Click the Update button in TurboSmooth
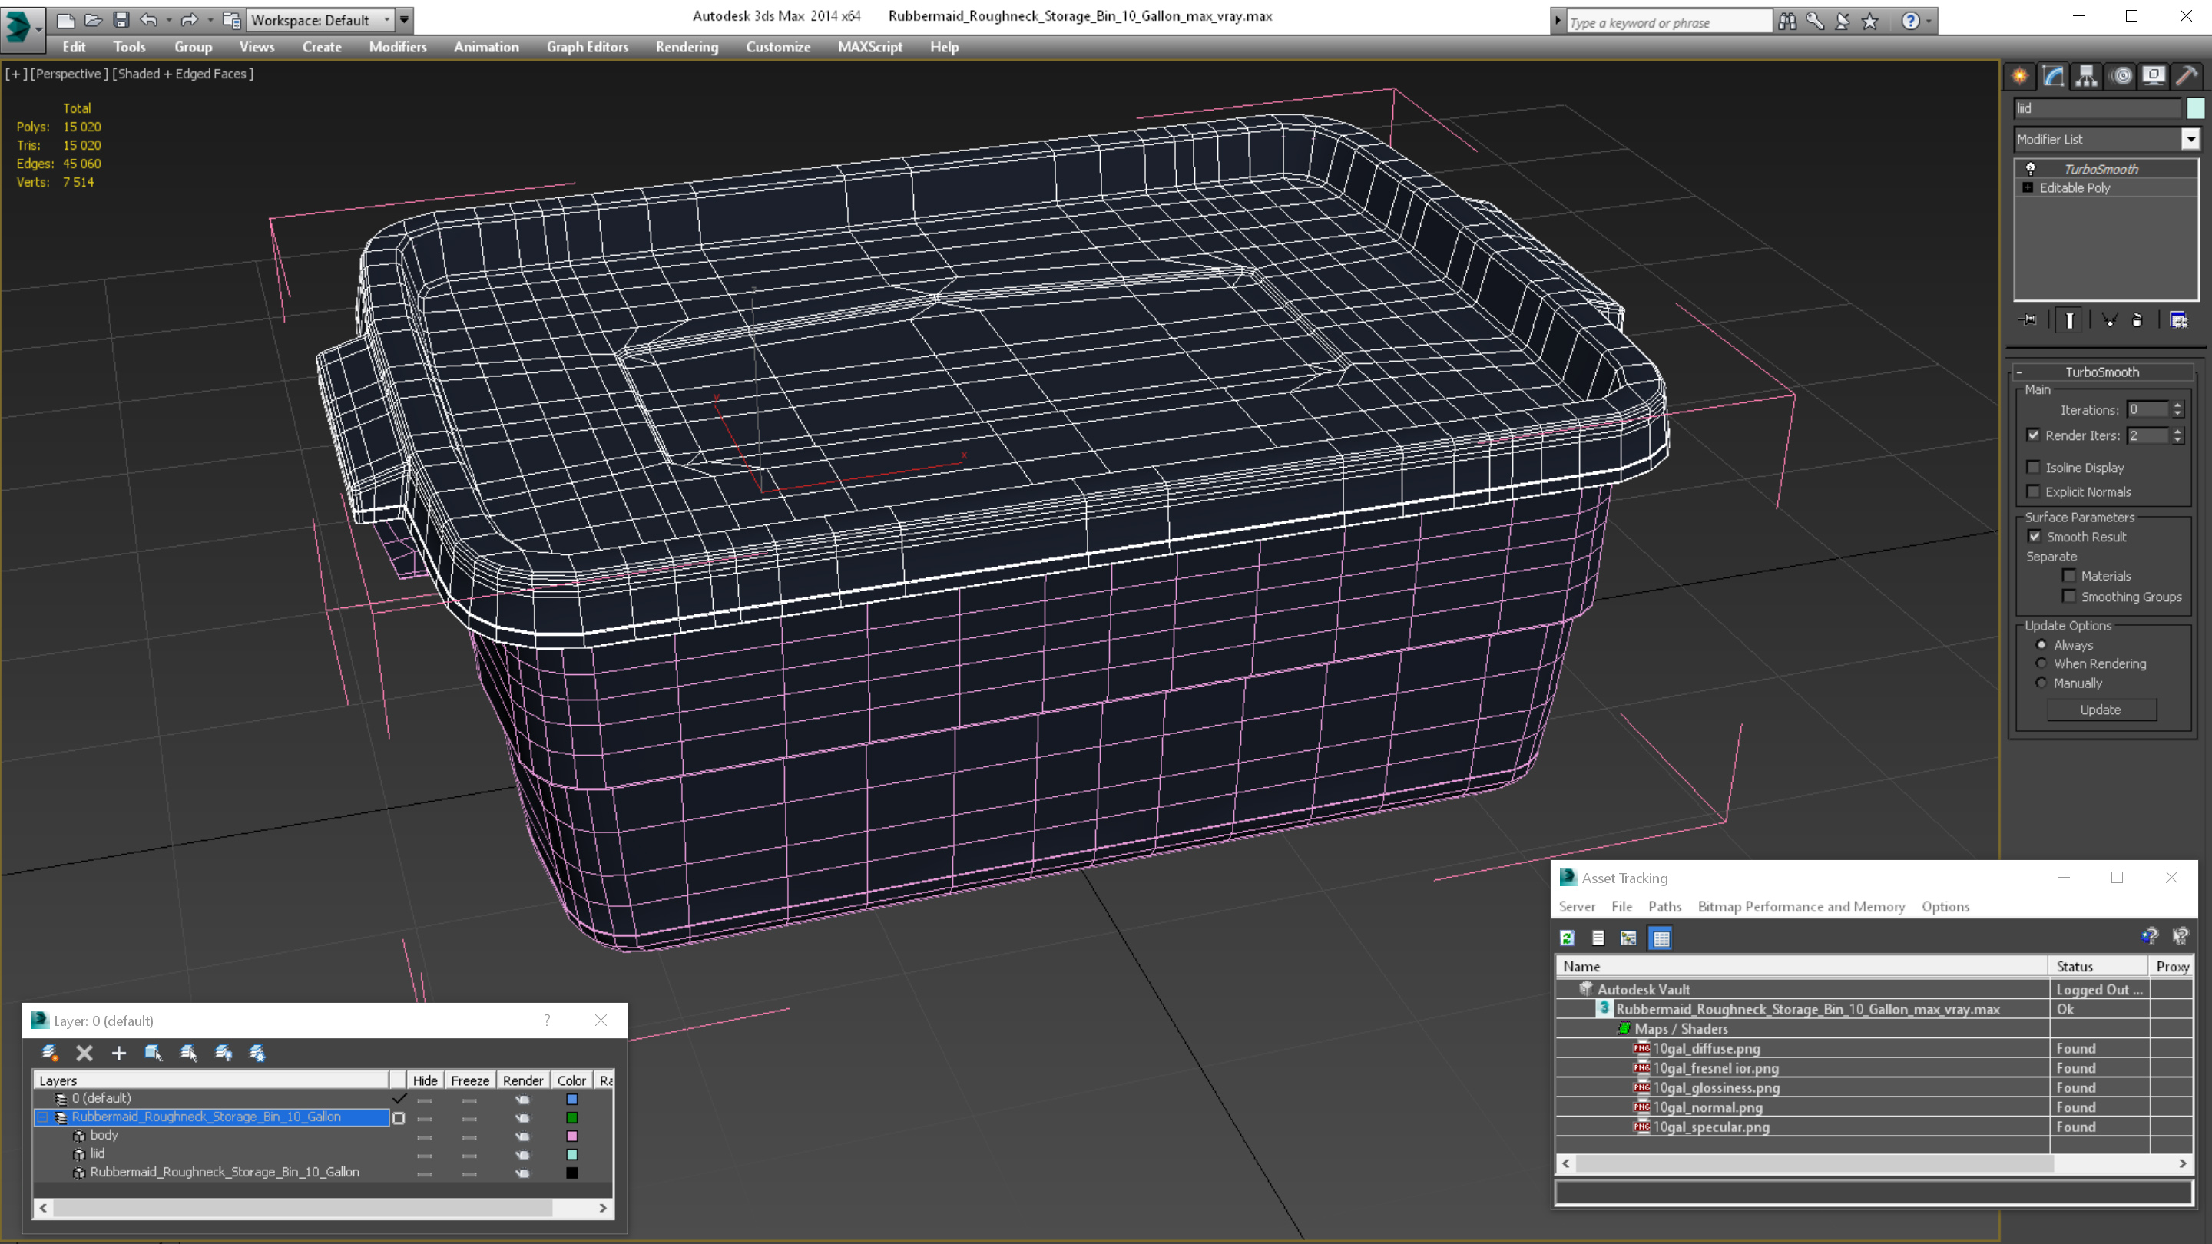 click(x=2101, y=710)
